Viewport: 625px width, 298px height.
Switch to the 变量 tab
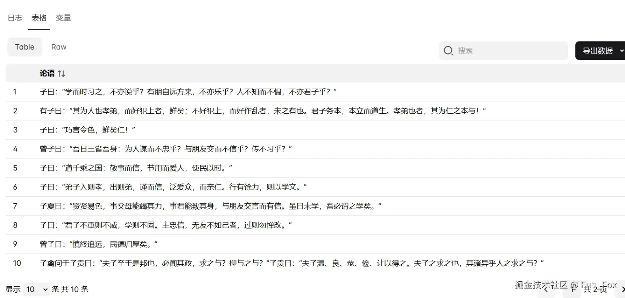[63, 18]
